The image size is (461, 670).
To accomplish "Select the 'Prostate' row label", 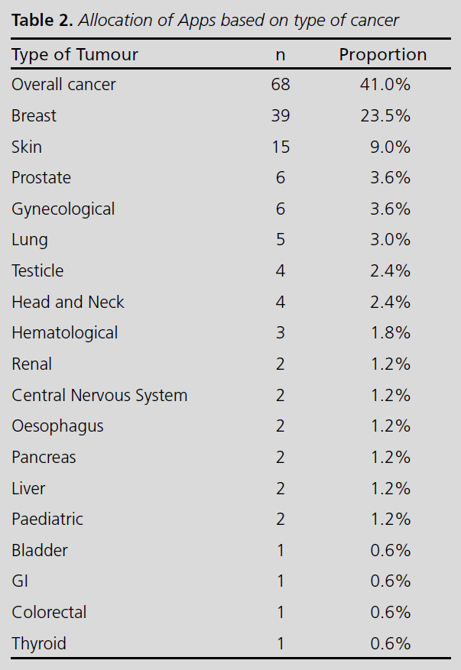I will [41, 178].
